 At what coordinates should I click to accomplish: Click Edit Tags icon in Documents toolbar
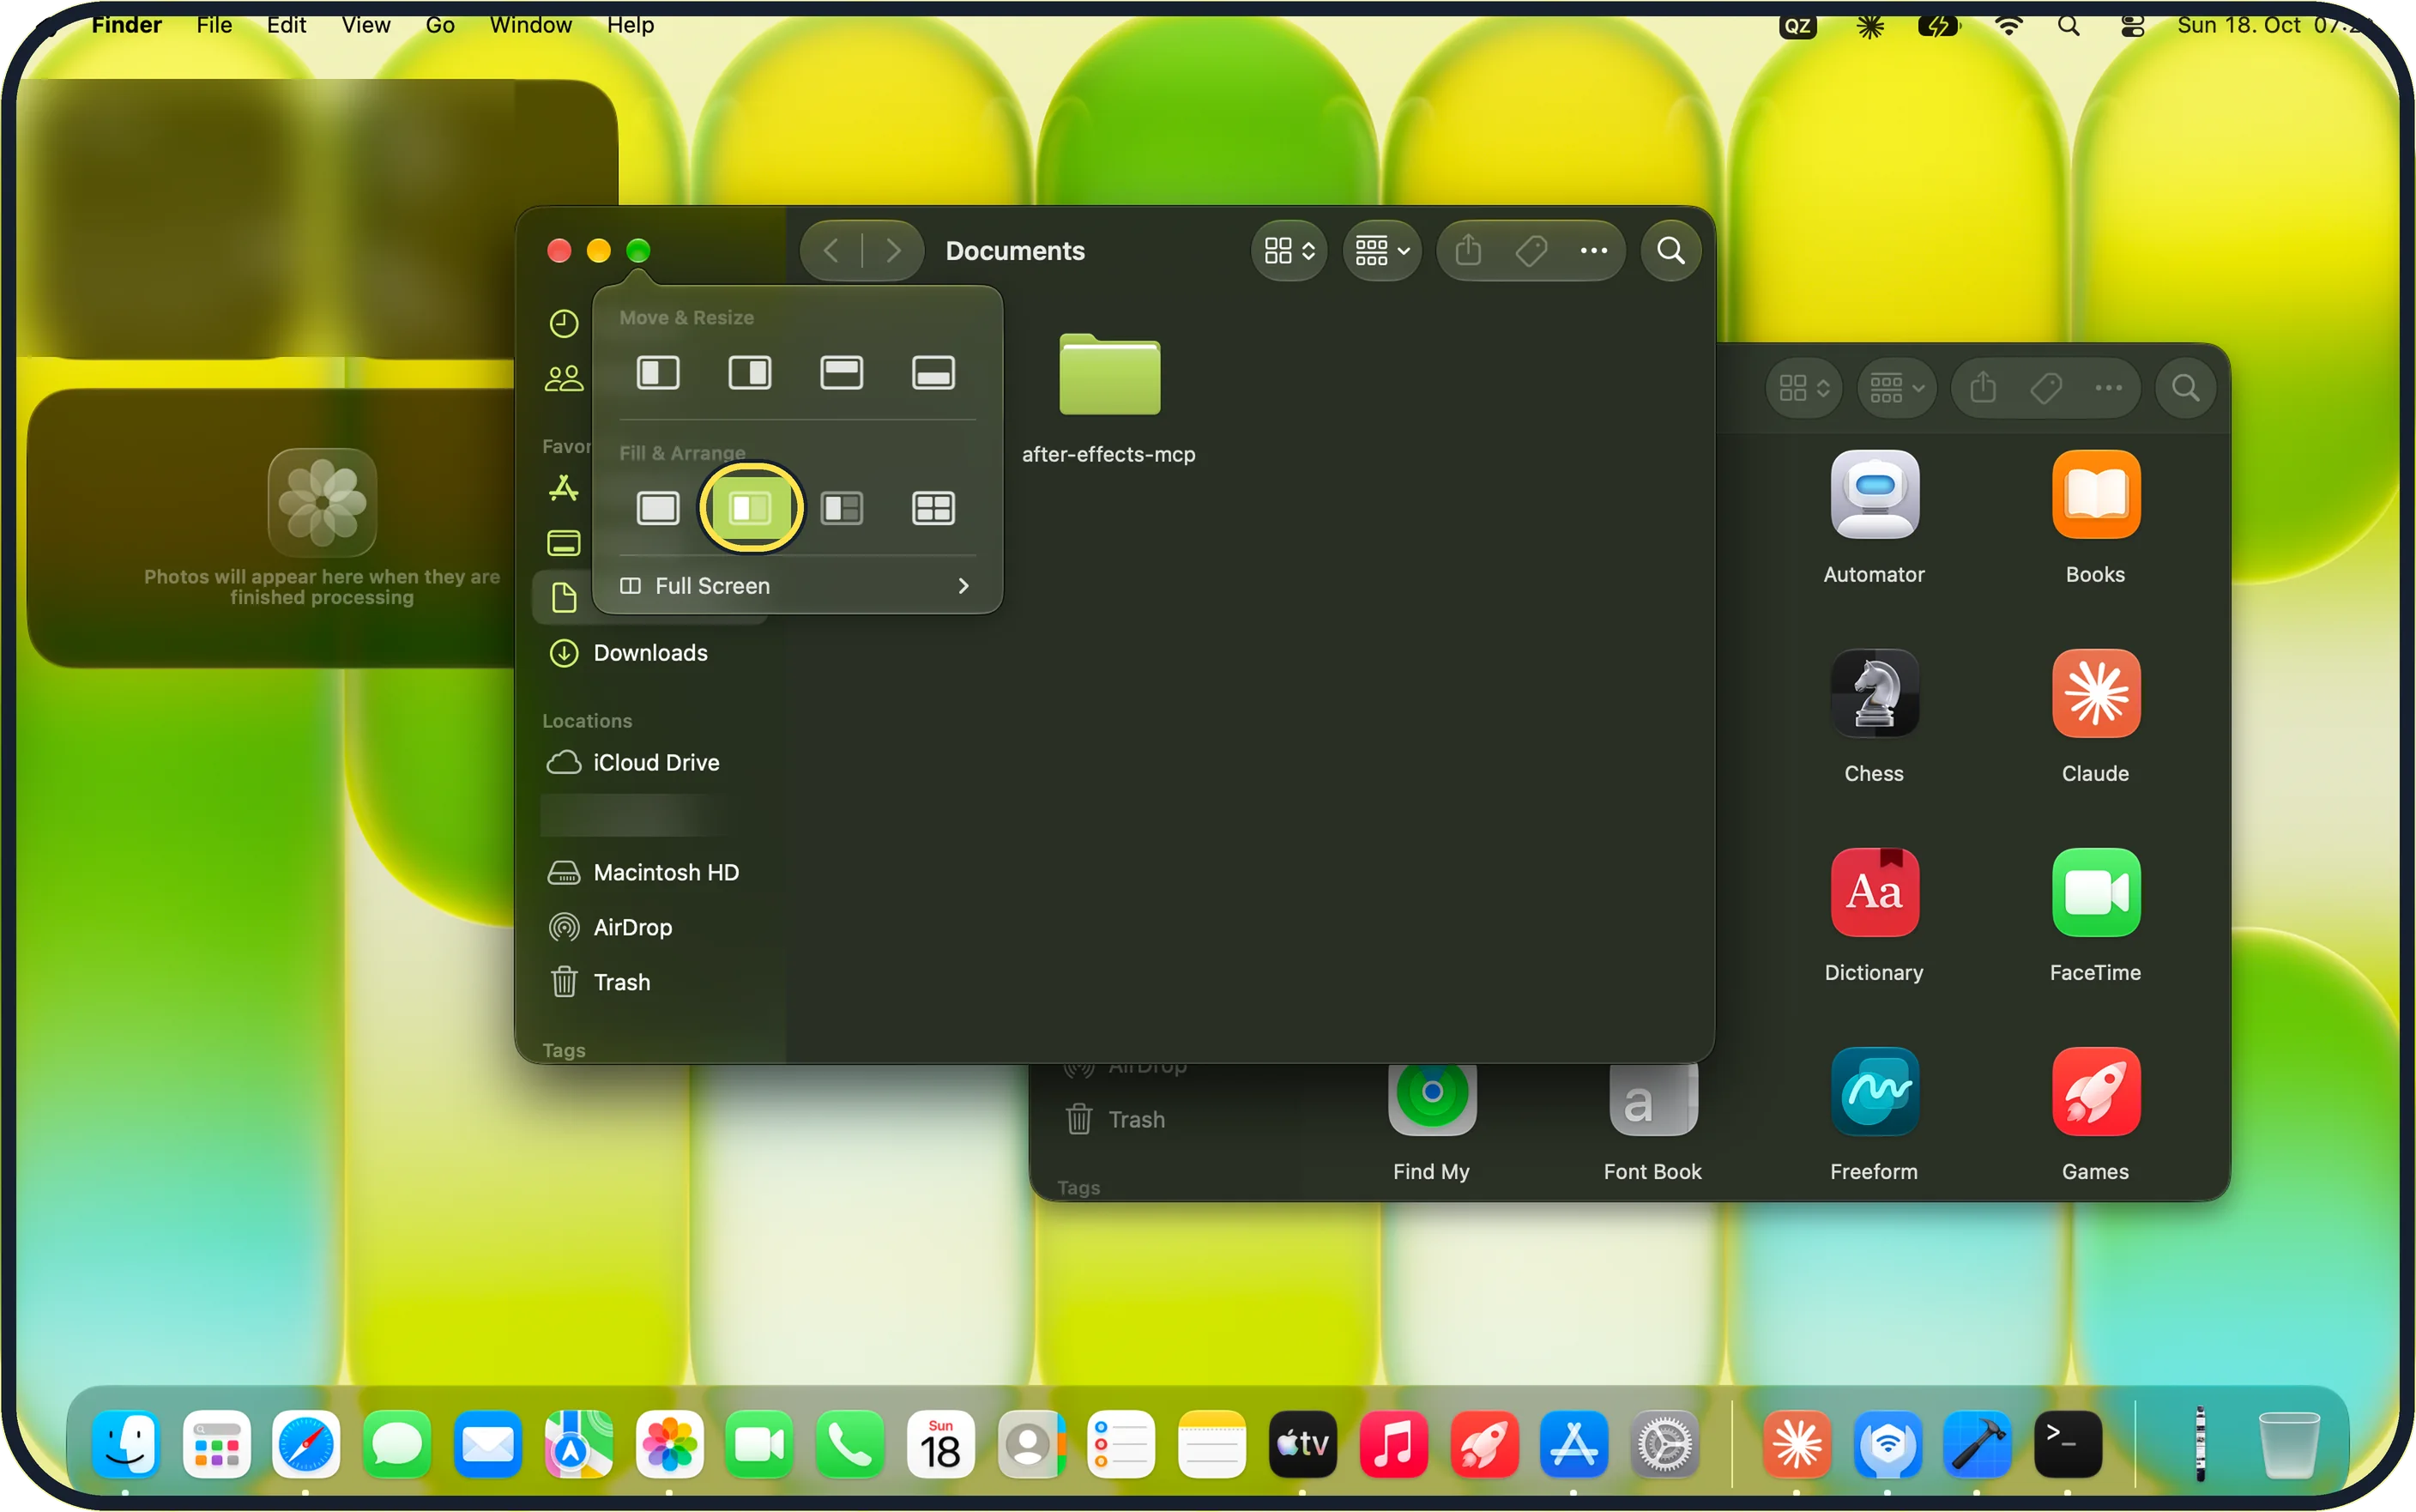point(1531,250)
